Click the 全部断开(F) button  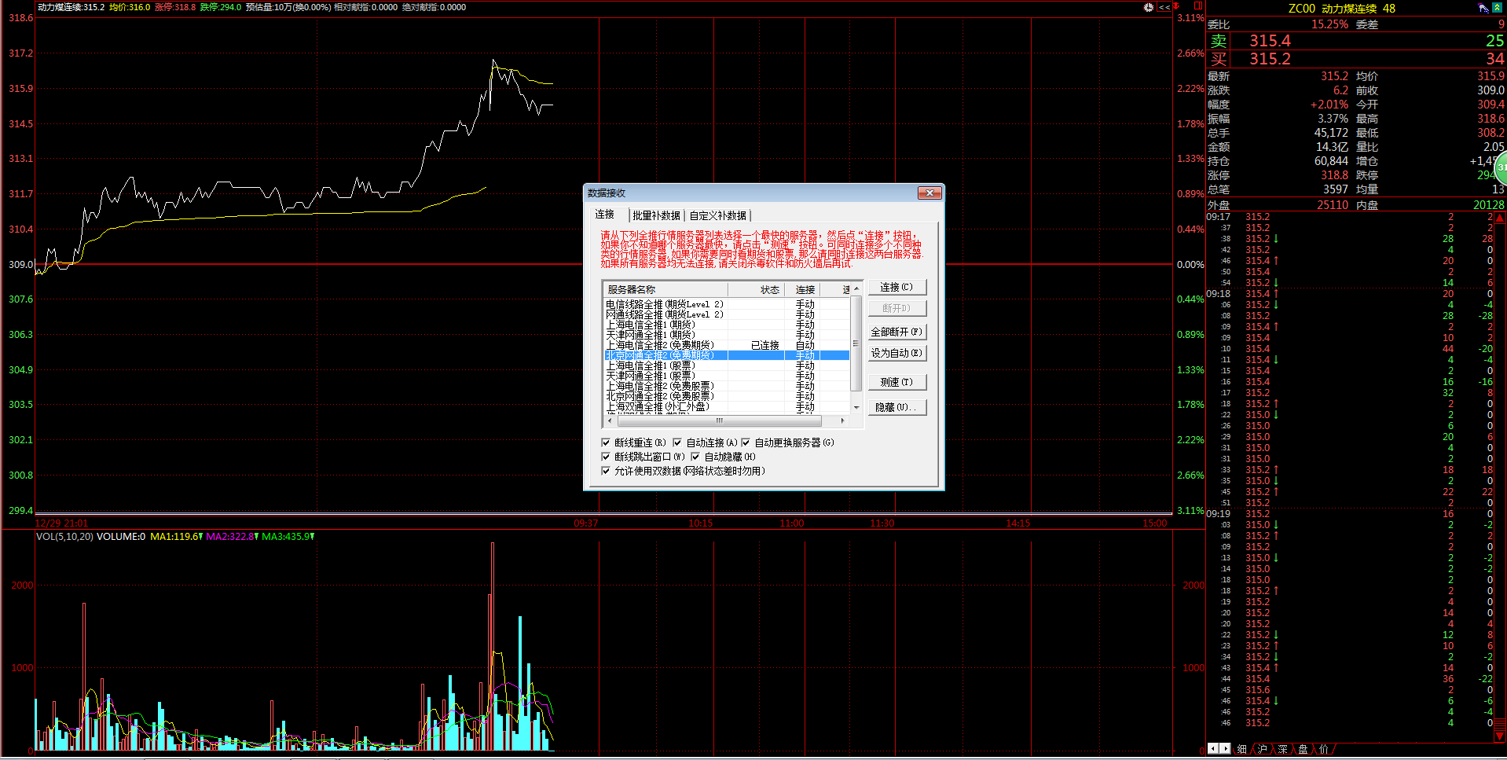[x=896, y=332]
